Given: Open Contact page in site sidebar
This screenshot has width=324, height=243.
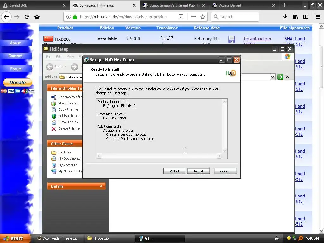Looking at the screenshot, I should (16, 56).
